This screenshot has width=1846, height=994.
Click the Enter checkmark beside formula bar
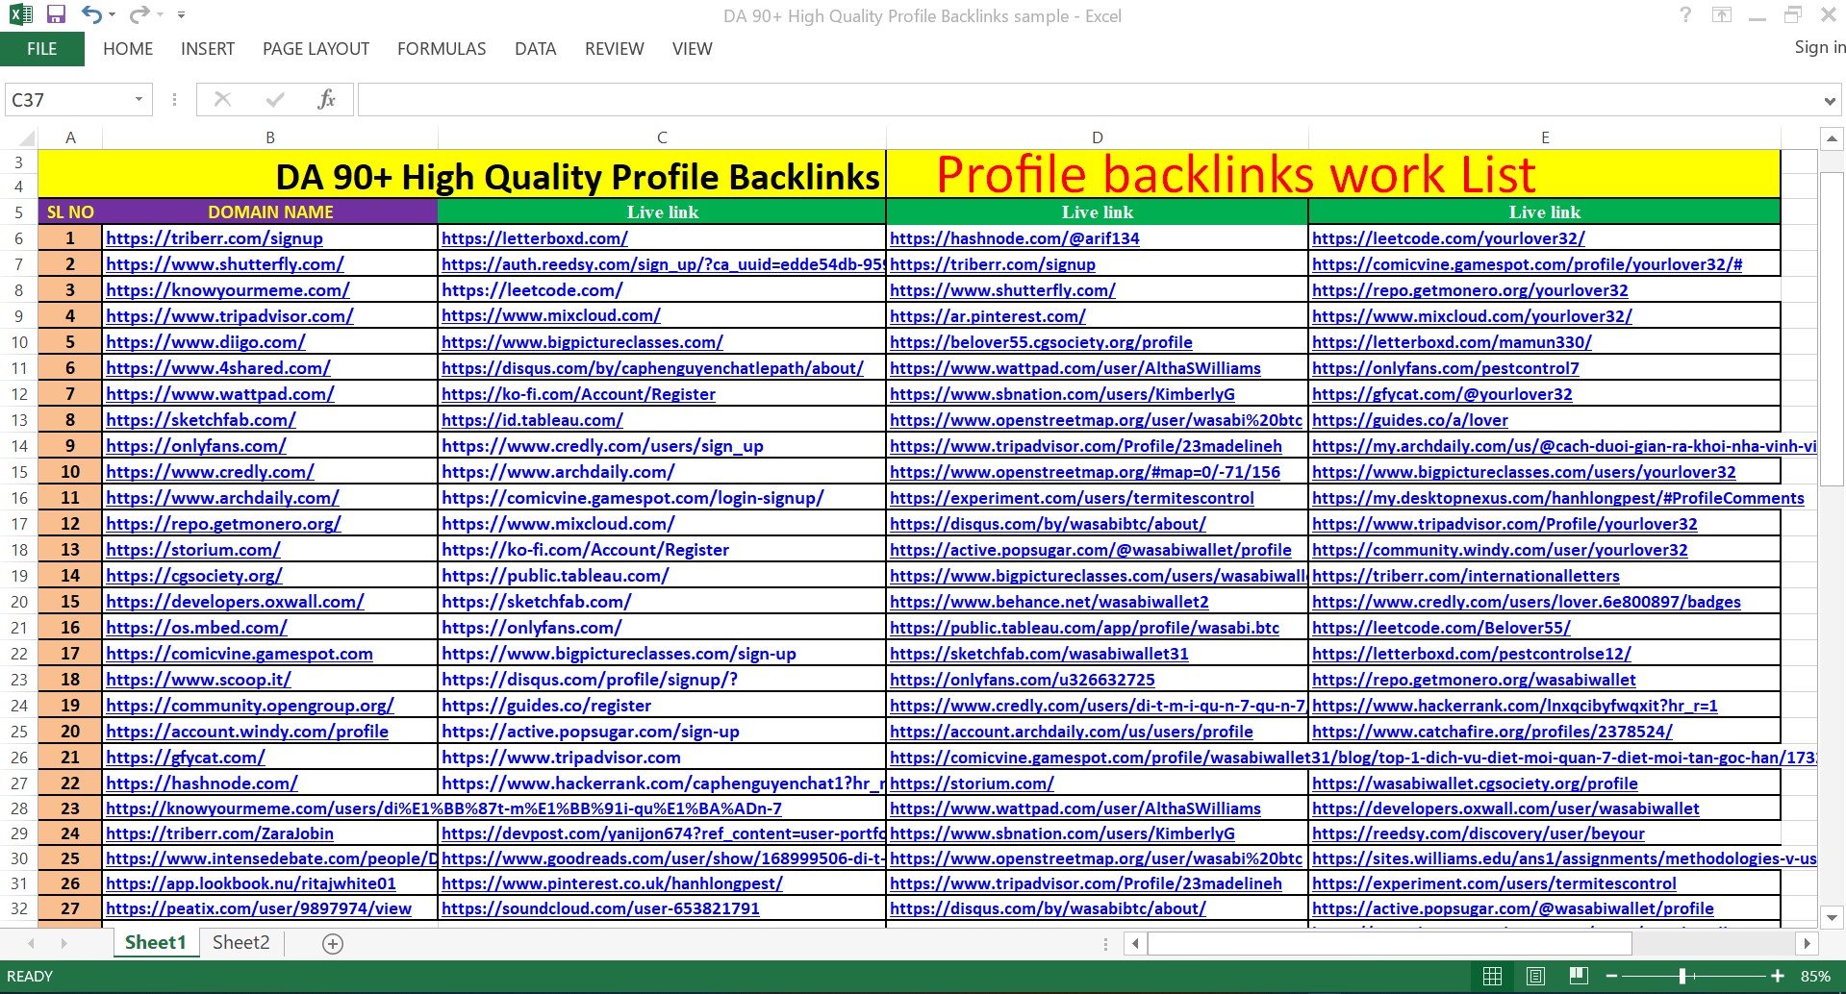(274, 99)
